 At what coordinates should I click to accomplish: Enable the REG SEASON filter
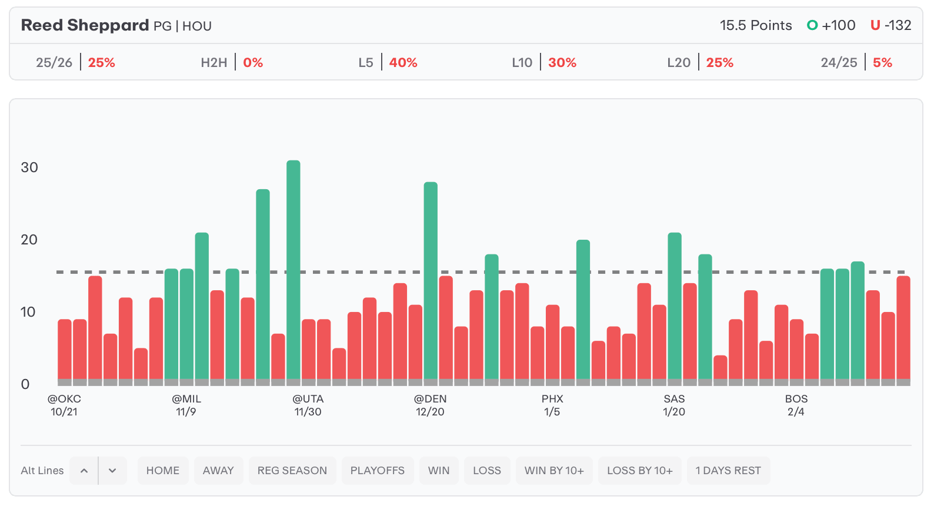click(292, 471)
